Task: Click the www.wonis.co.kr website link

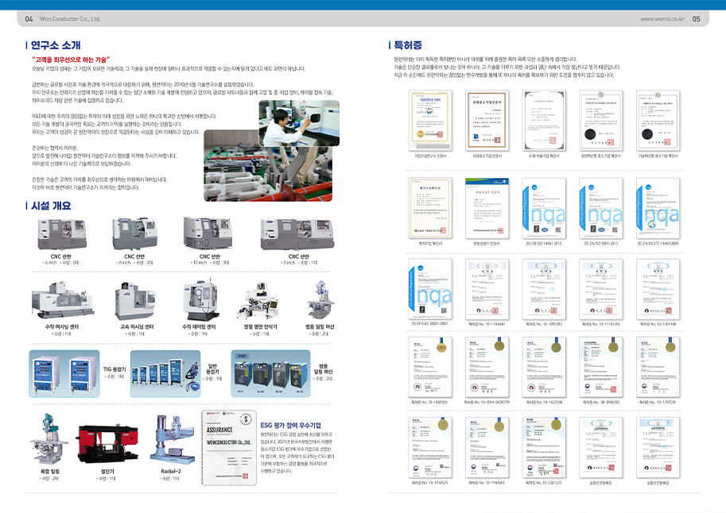Action: click(661, 18)
